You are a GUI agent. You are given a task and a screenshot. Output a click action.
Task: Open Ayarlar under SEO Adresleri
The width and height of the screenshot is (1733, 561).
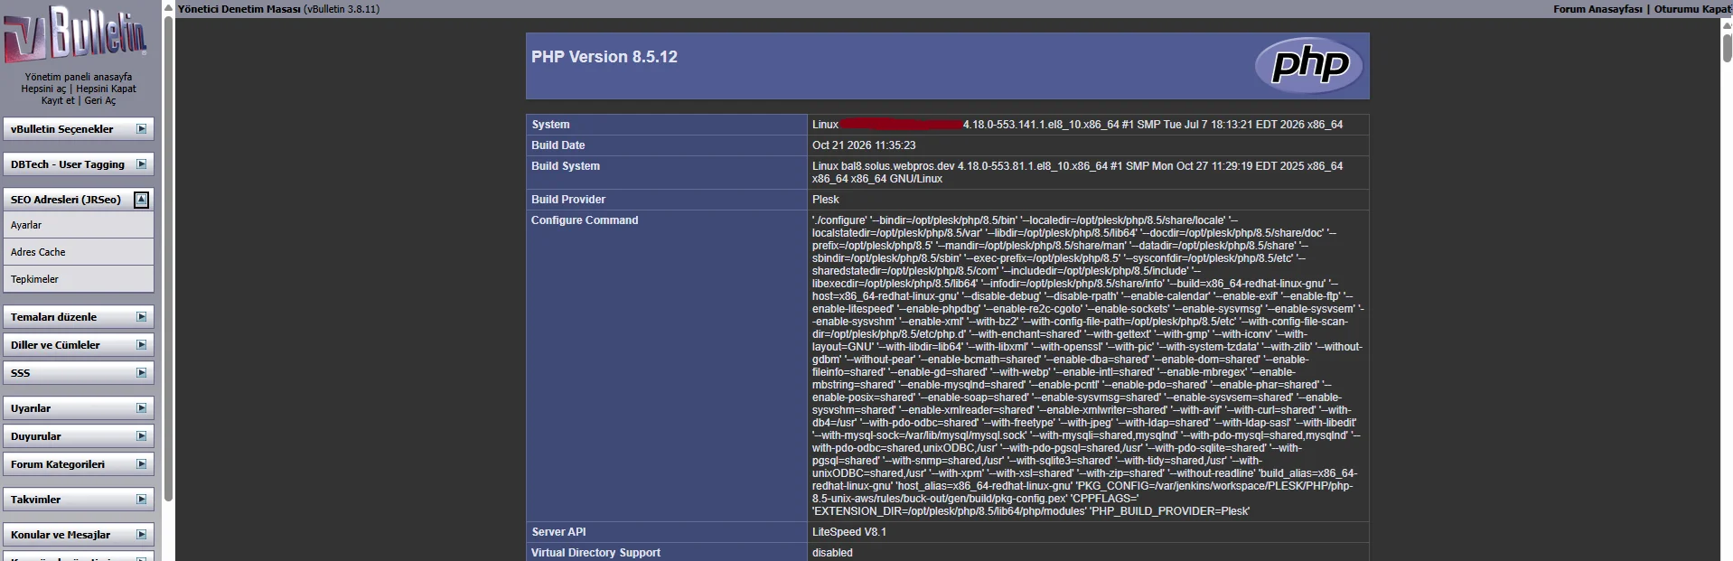pyautogui.click(x=78, y=225)
